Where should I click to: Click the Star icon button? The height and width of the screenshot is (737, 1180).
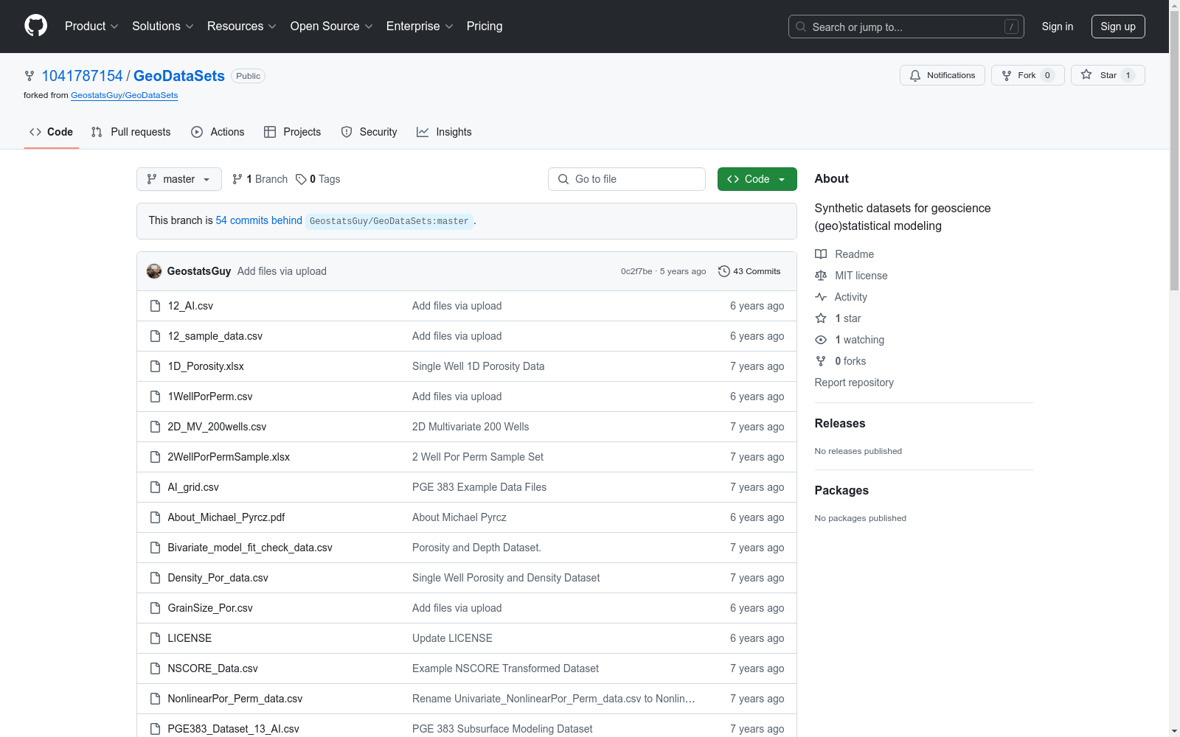(x=1086, y=74)
